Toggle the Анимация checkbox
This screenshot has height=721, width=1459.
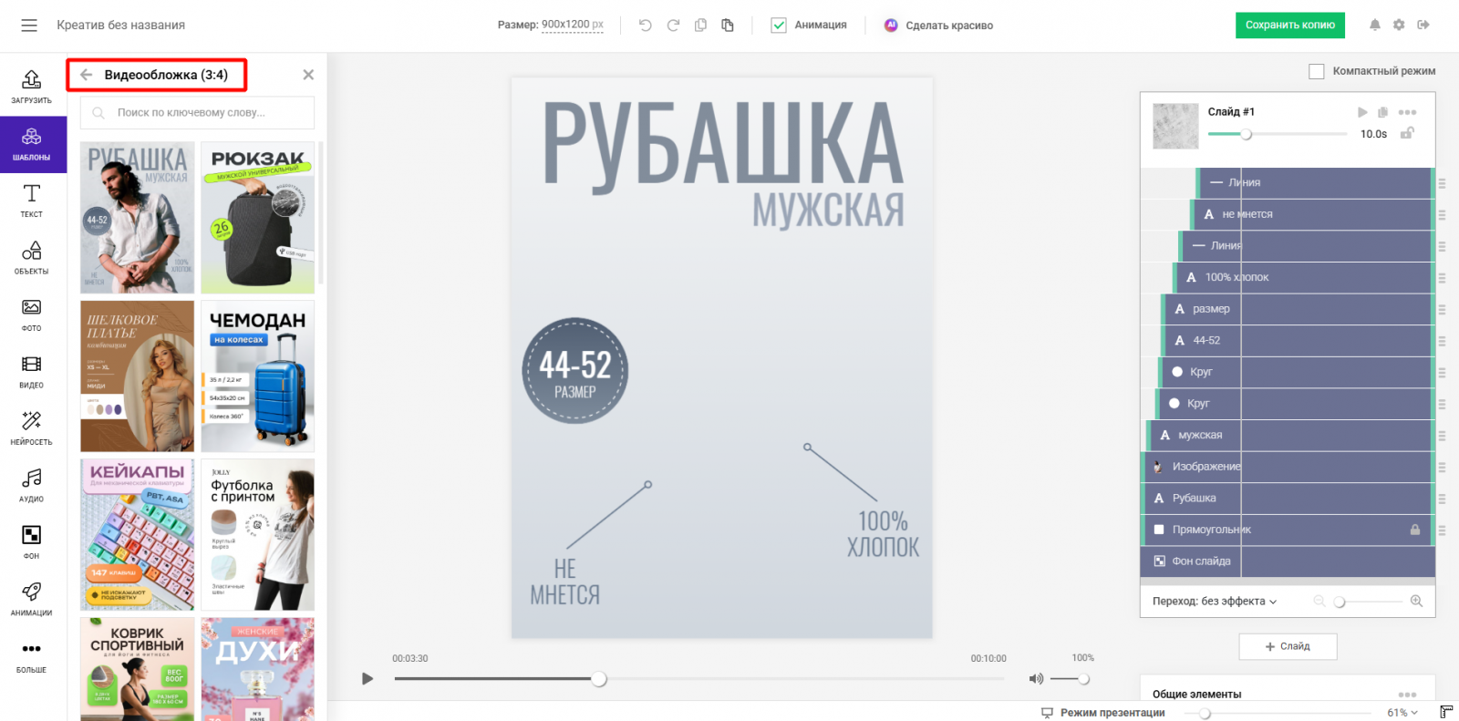point(779,26)
